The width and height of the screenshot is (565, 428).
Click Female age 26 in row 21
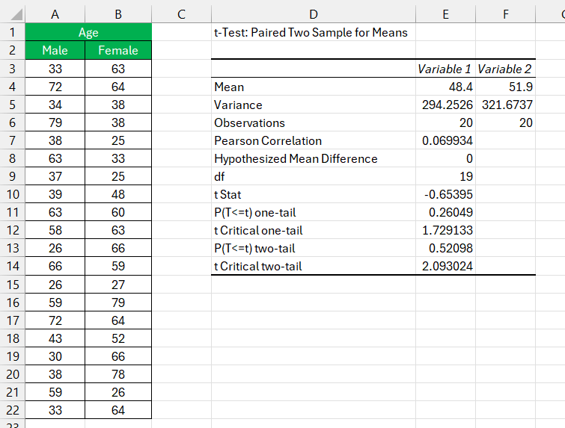coord(118,392)
